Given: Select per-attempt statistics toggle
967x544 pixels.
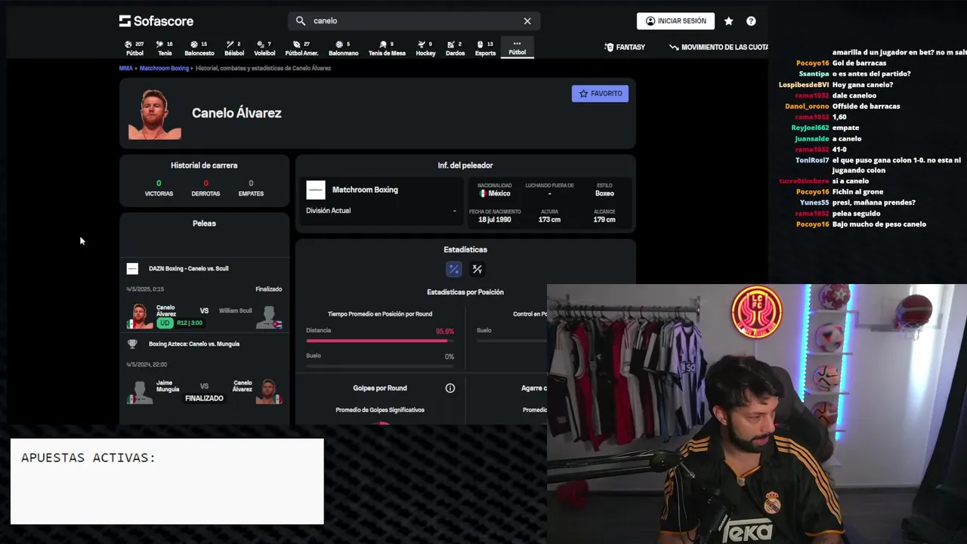Looking at the screenshot, I should pyautogui.click(x=477, y=269).
